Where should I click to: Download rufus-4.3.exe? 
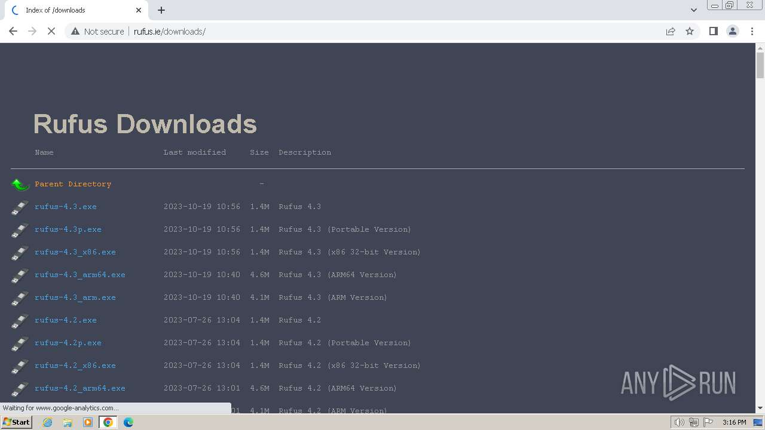click(66, 207)
